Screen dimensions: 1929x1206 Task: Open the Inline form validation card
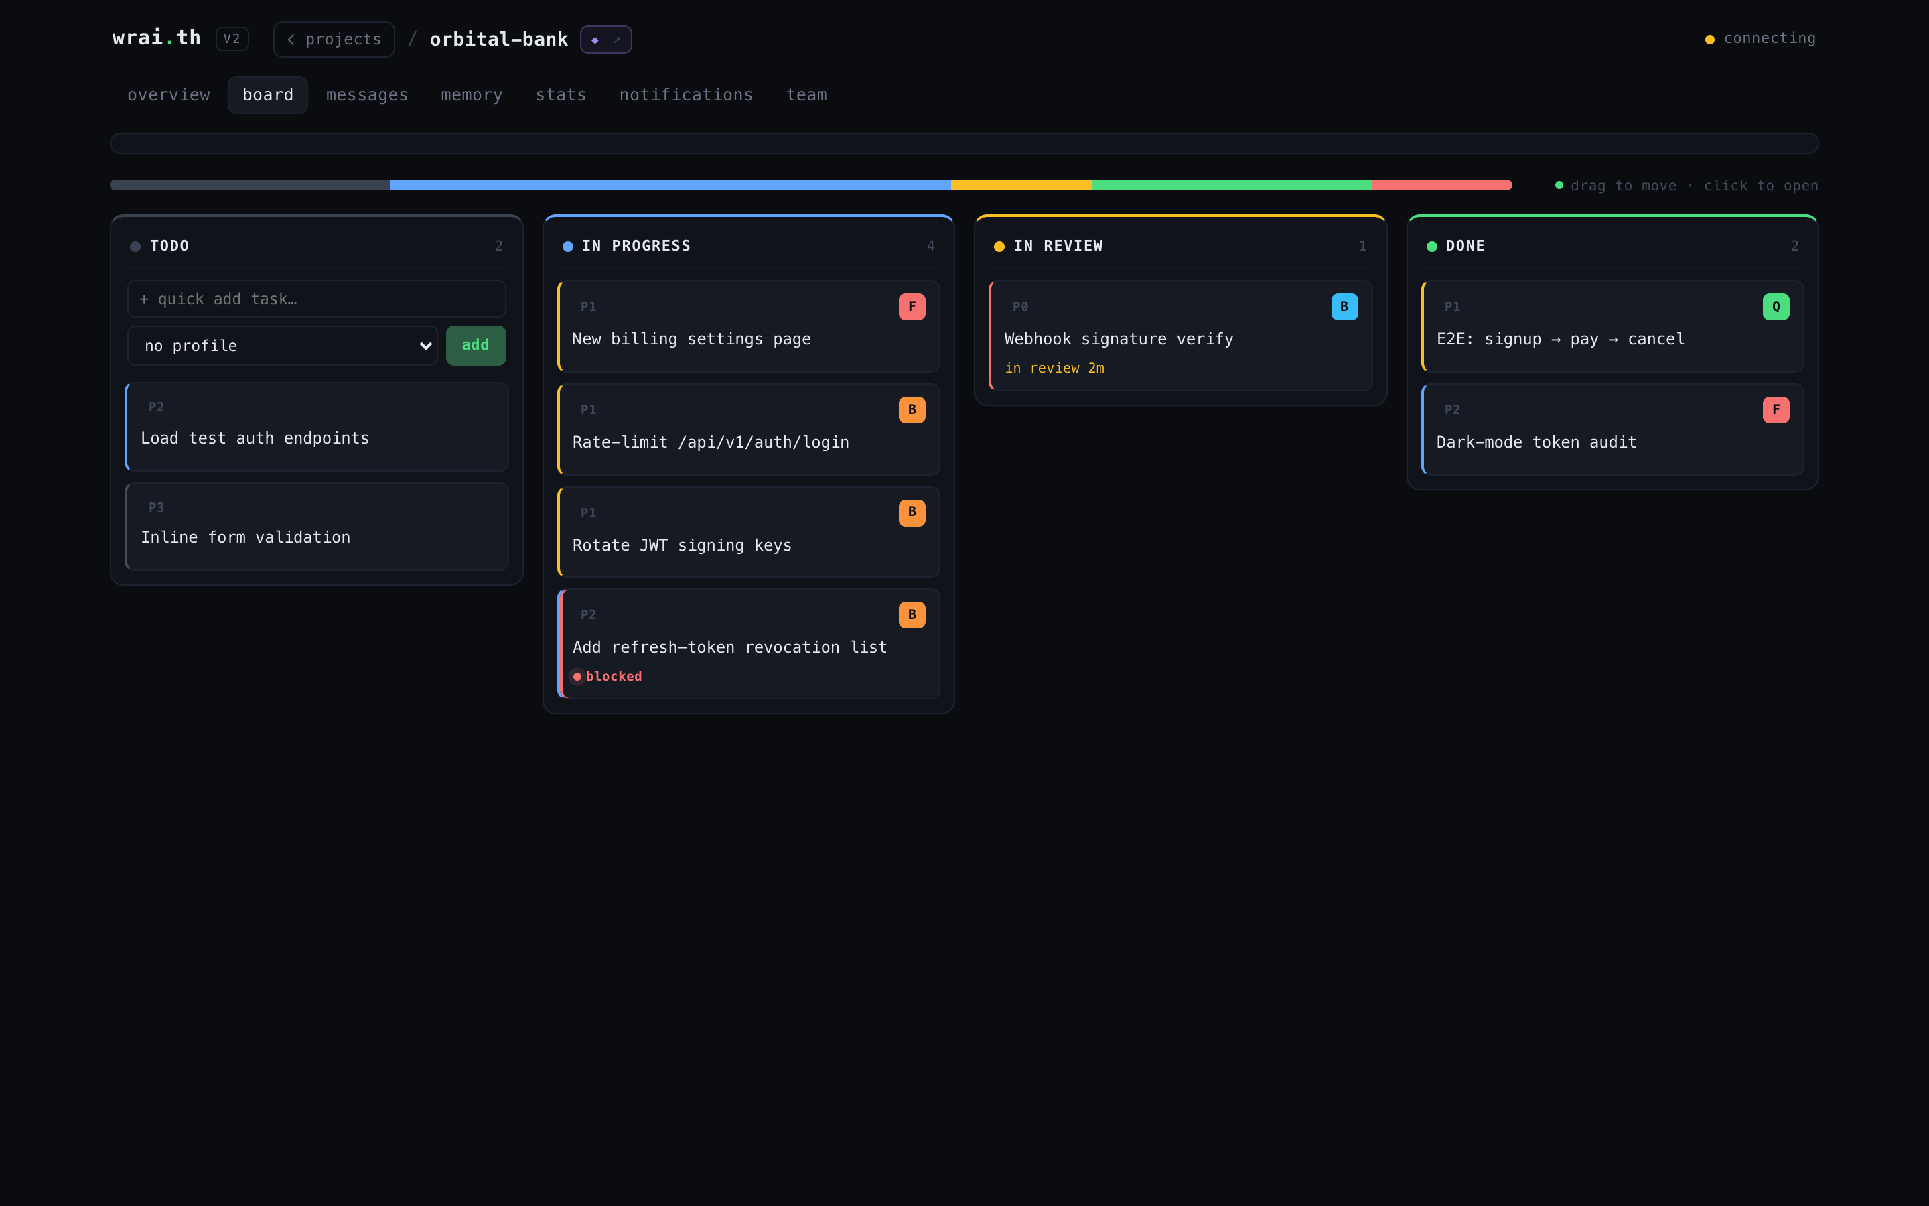pyautogui.click(x=316, y=527)
